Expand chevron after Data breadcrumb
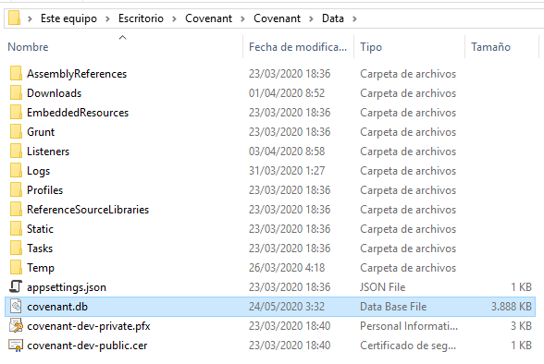 click(354, 18)
